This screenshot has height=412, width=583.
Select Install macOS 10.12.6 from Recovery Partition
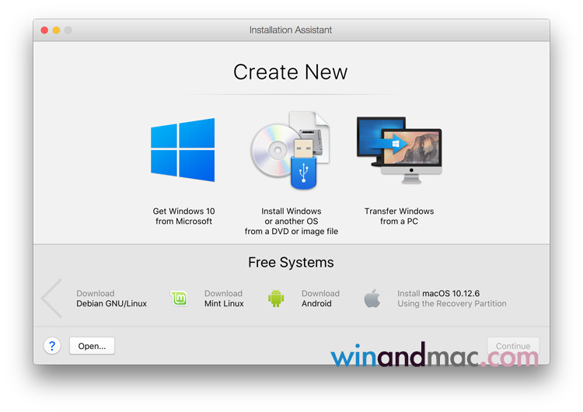click(x=451, y=299)
